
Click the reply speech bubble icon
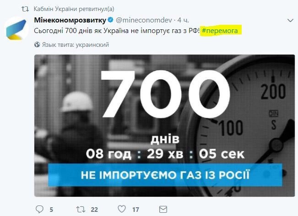pyautogui.click(x=39, y=209)
